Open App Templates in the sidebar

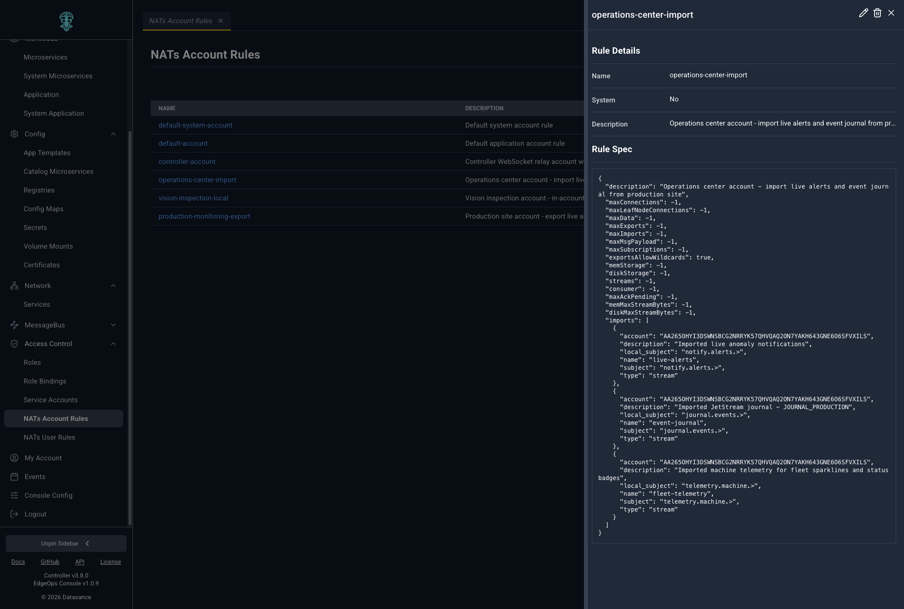[47, 153]
